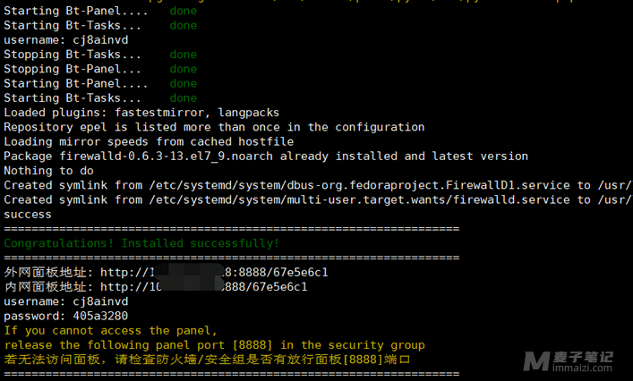Click the Nothing to do line
The width and height of the screenshot is (633, 381).
click(x=48, y=171)
